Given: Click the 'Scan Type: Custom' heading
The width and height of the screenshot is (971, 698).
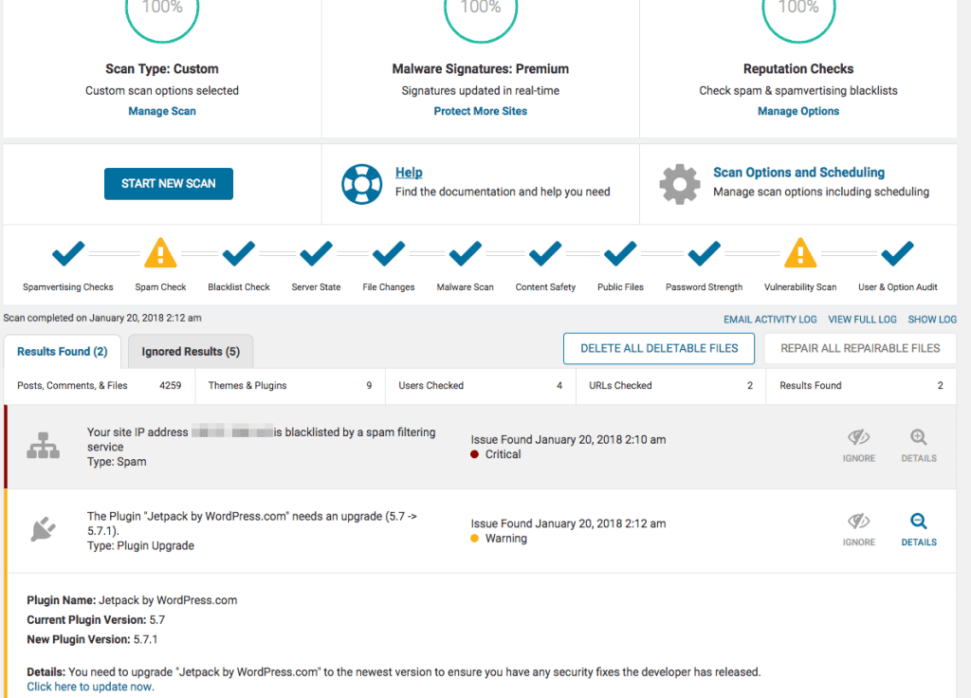Looking at the screenshot, I should point(162,68).
